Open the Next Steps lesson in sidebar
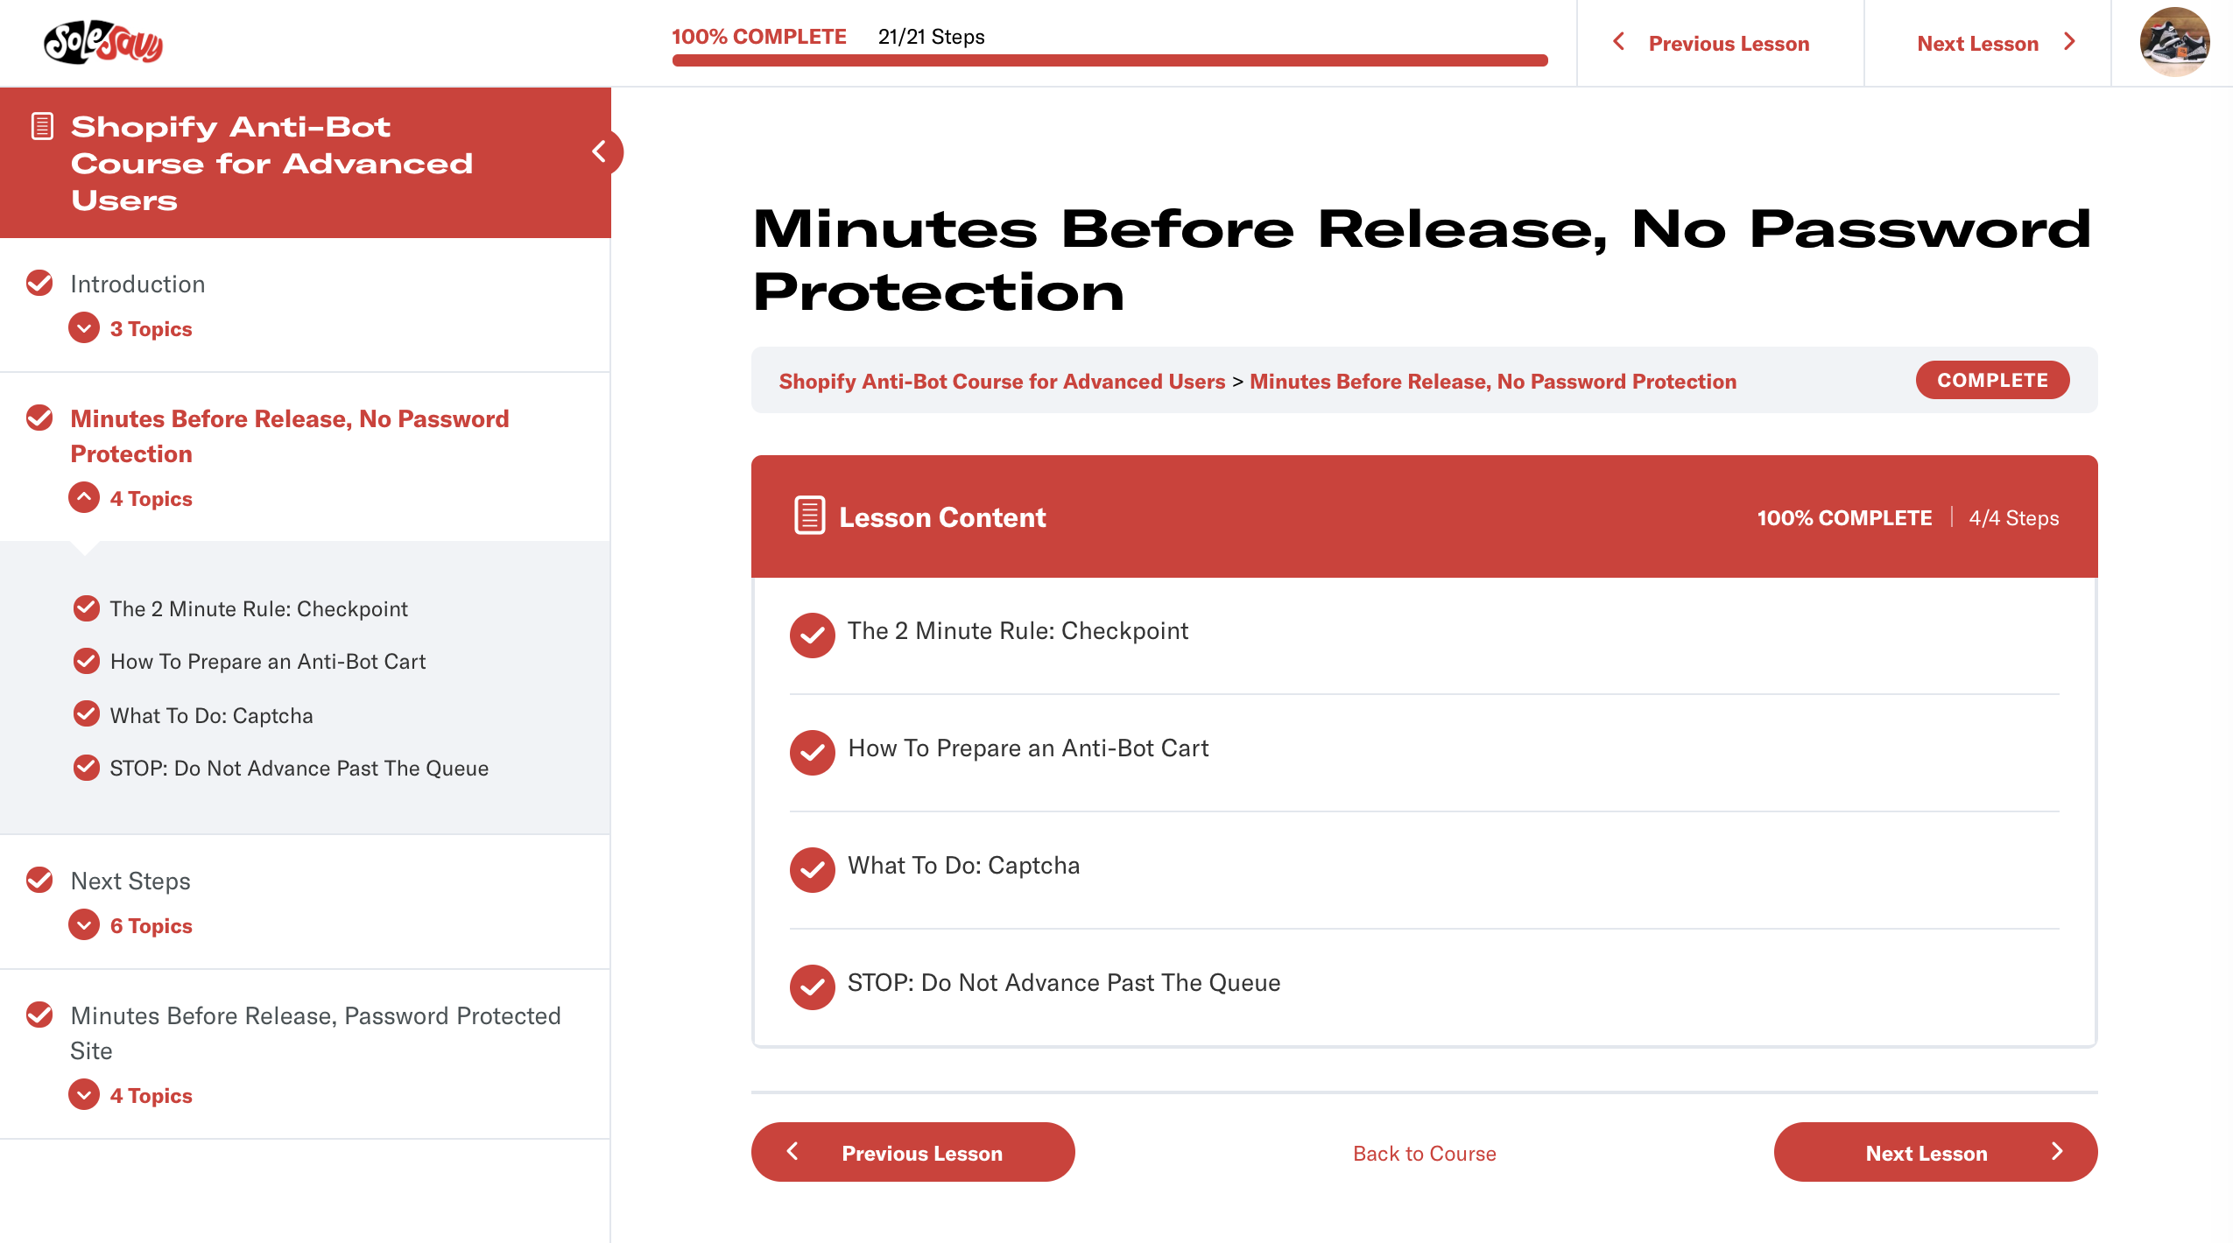This screenshot has height=1243, width=2233. (130, 881)
